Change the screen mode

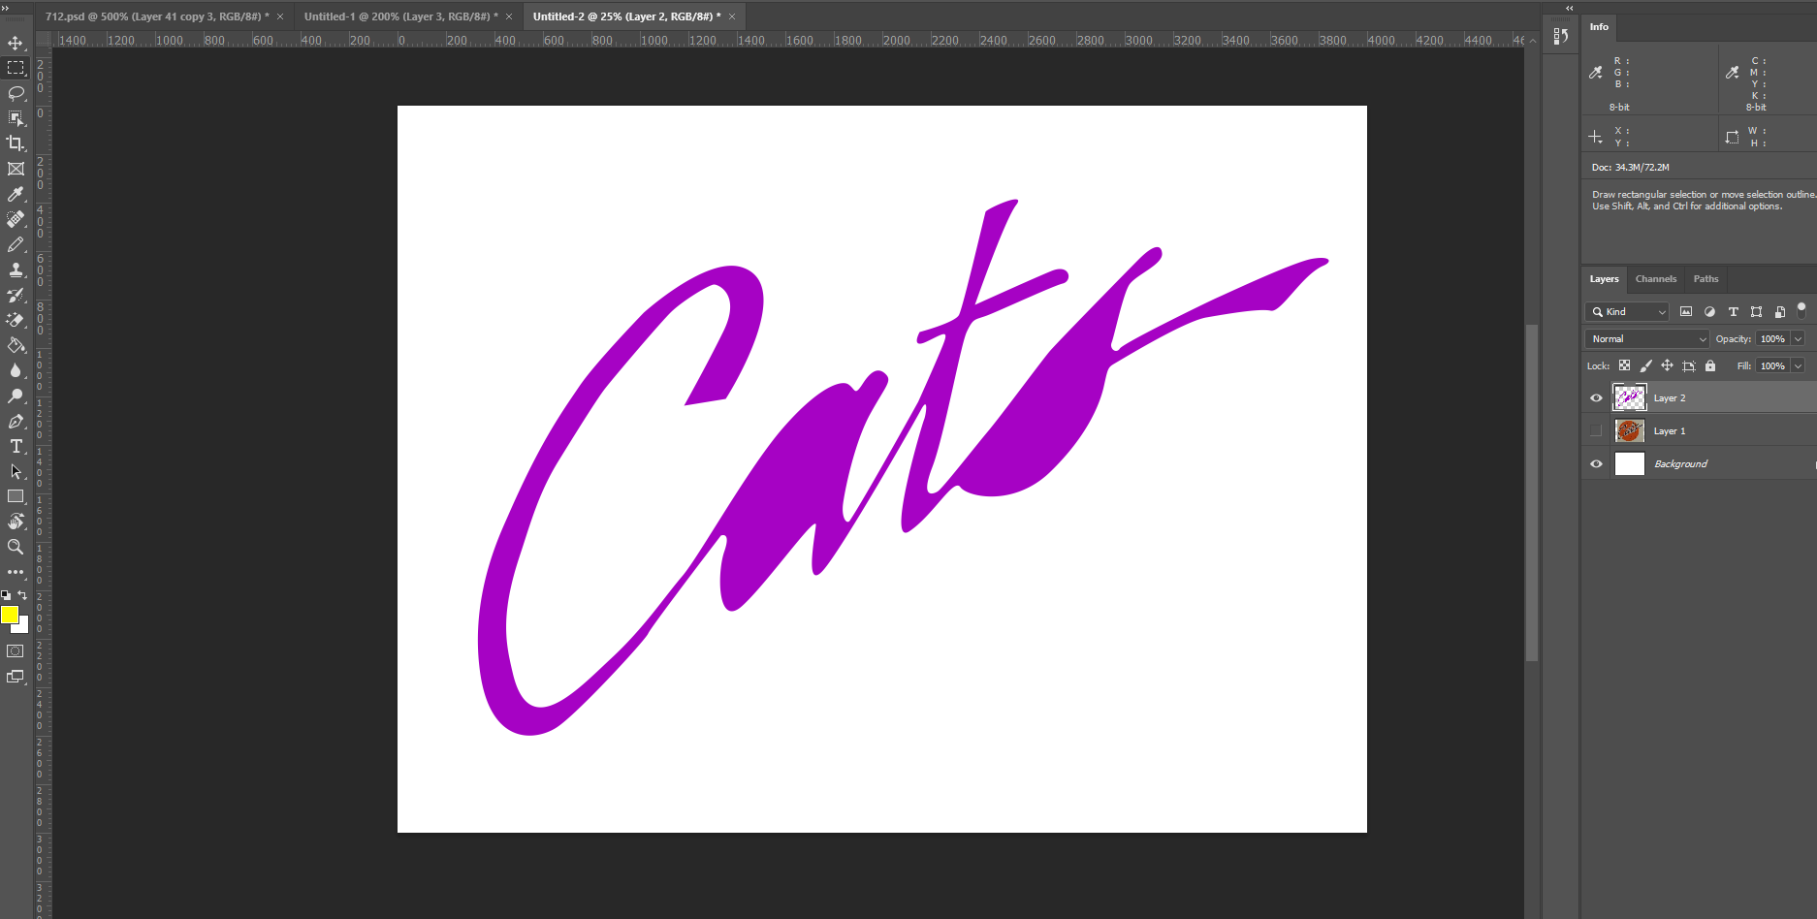coord(16,677)
